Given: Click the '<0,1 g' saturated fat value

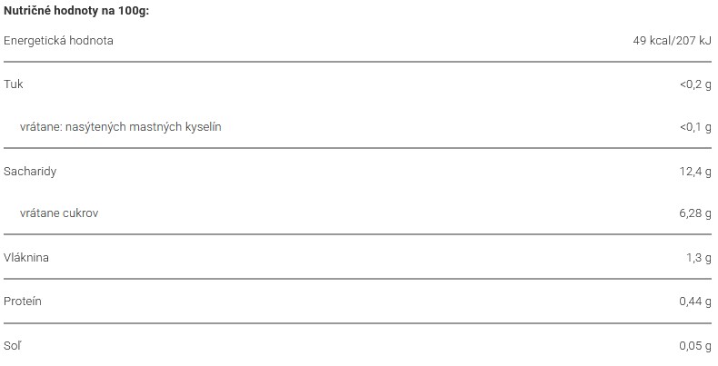Looking at the screenshot, I should (695, 127).
